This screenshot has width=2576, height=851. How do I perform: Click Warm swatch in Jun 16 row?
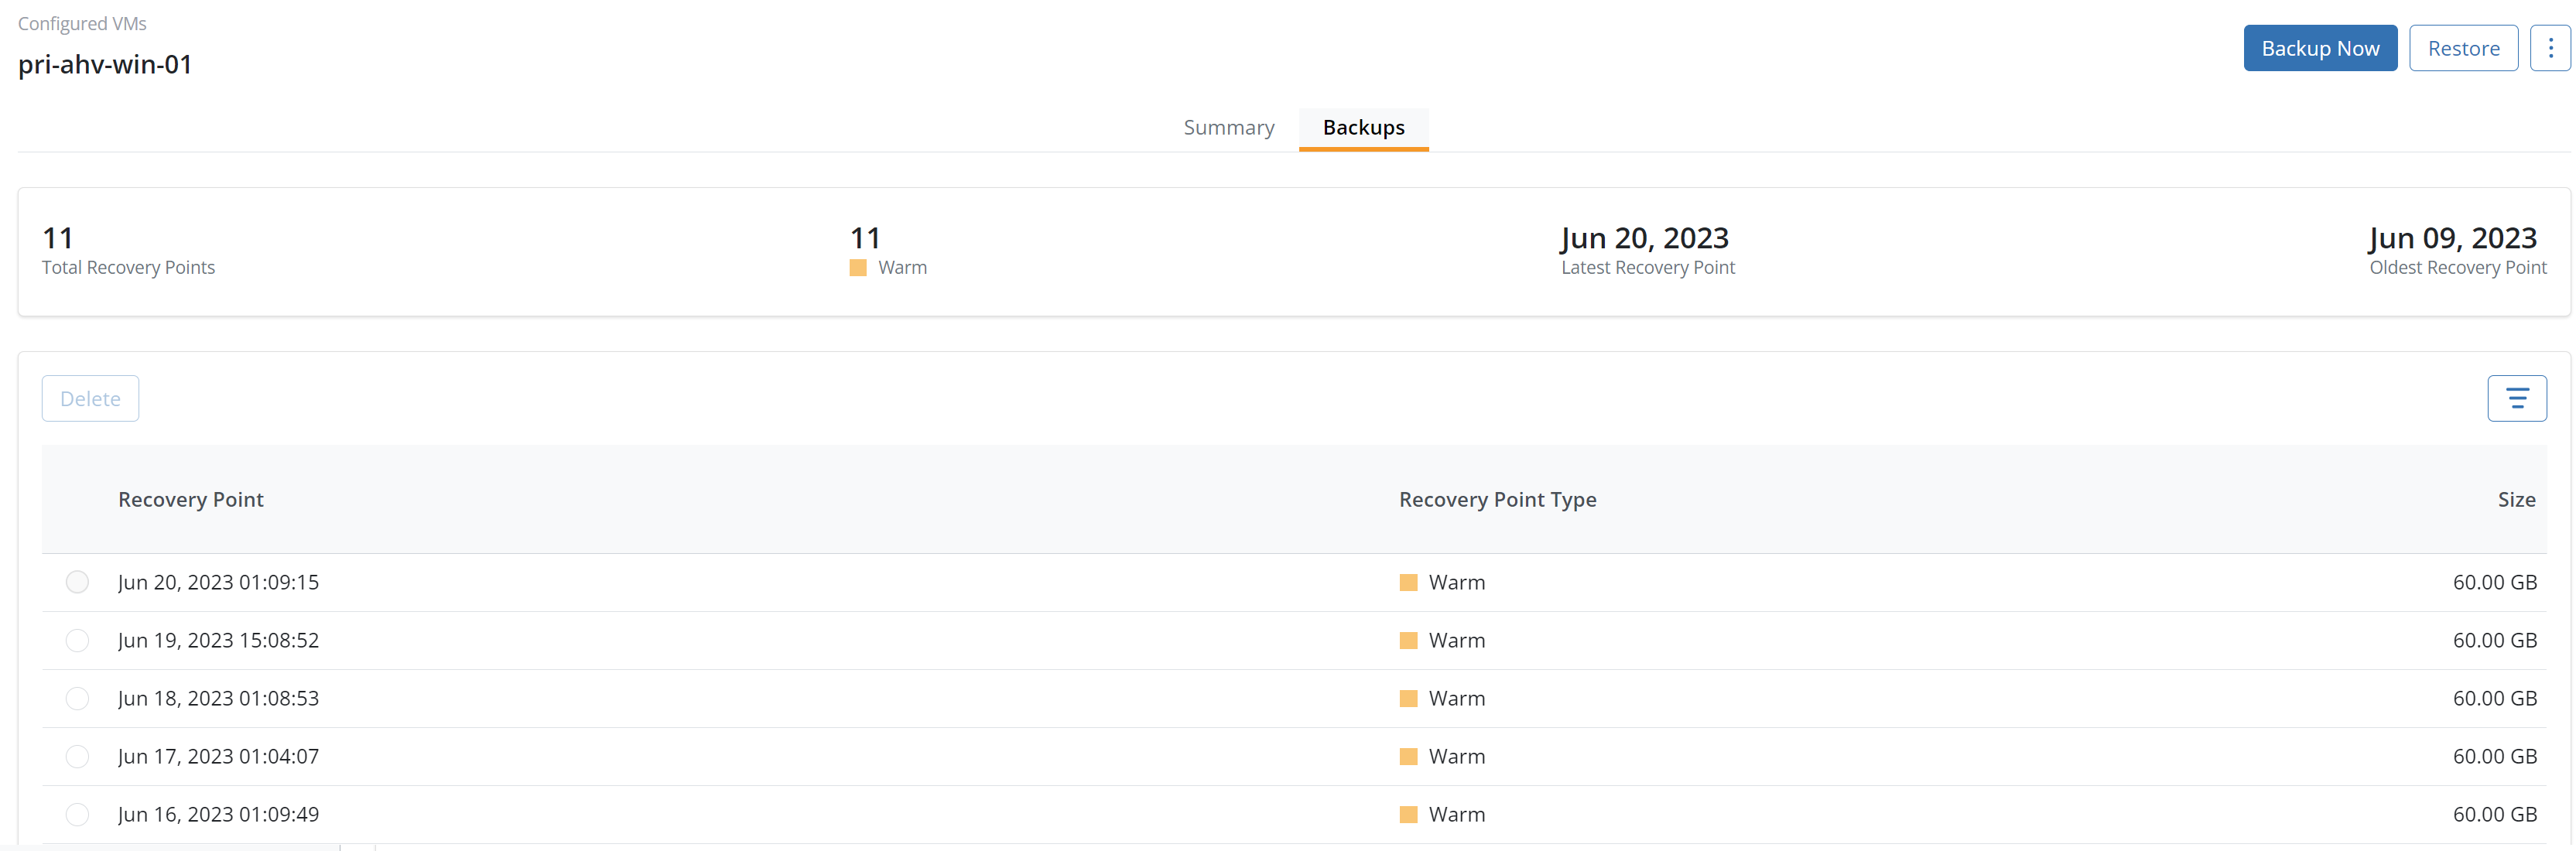(x=1408, y=815)
